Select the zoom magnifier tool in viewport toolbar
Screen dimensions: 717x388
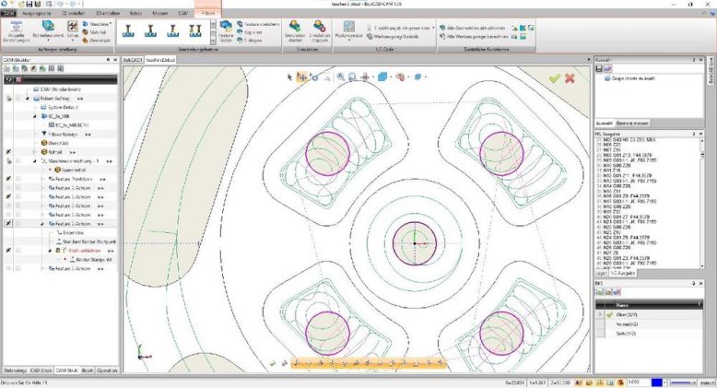tap(341, 77)
